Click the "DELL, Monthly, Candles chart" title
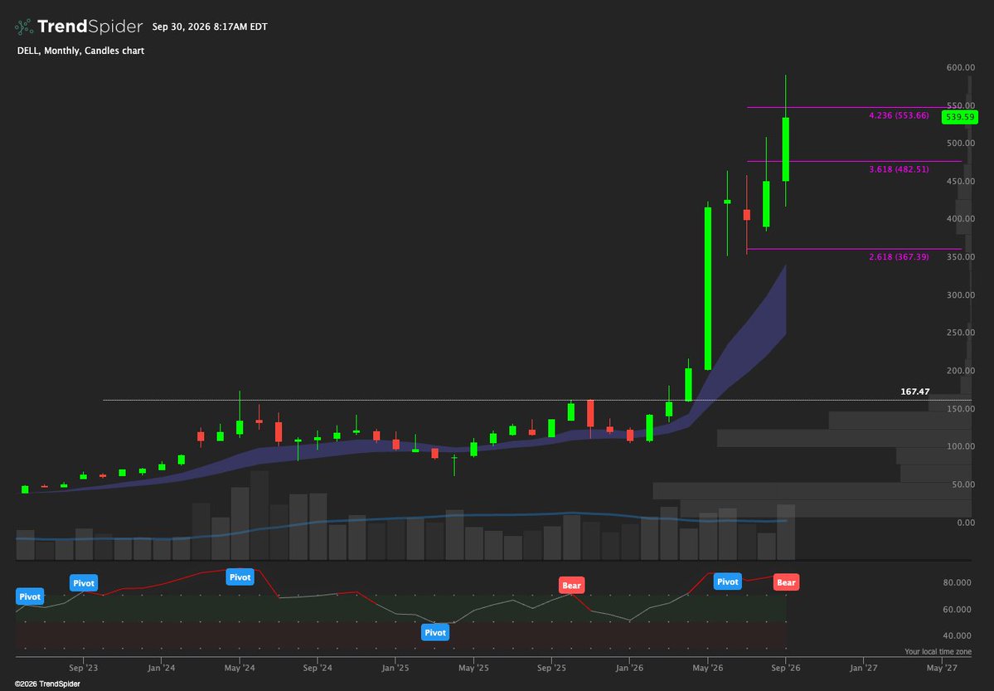Screen dimensions: 994x691 pyautogui.click(x=80, y=51)
